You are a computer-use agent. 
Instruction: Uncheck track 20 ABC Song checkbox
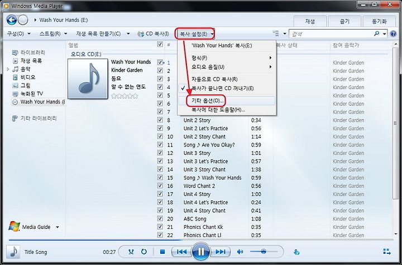(160, 218)
